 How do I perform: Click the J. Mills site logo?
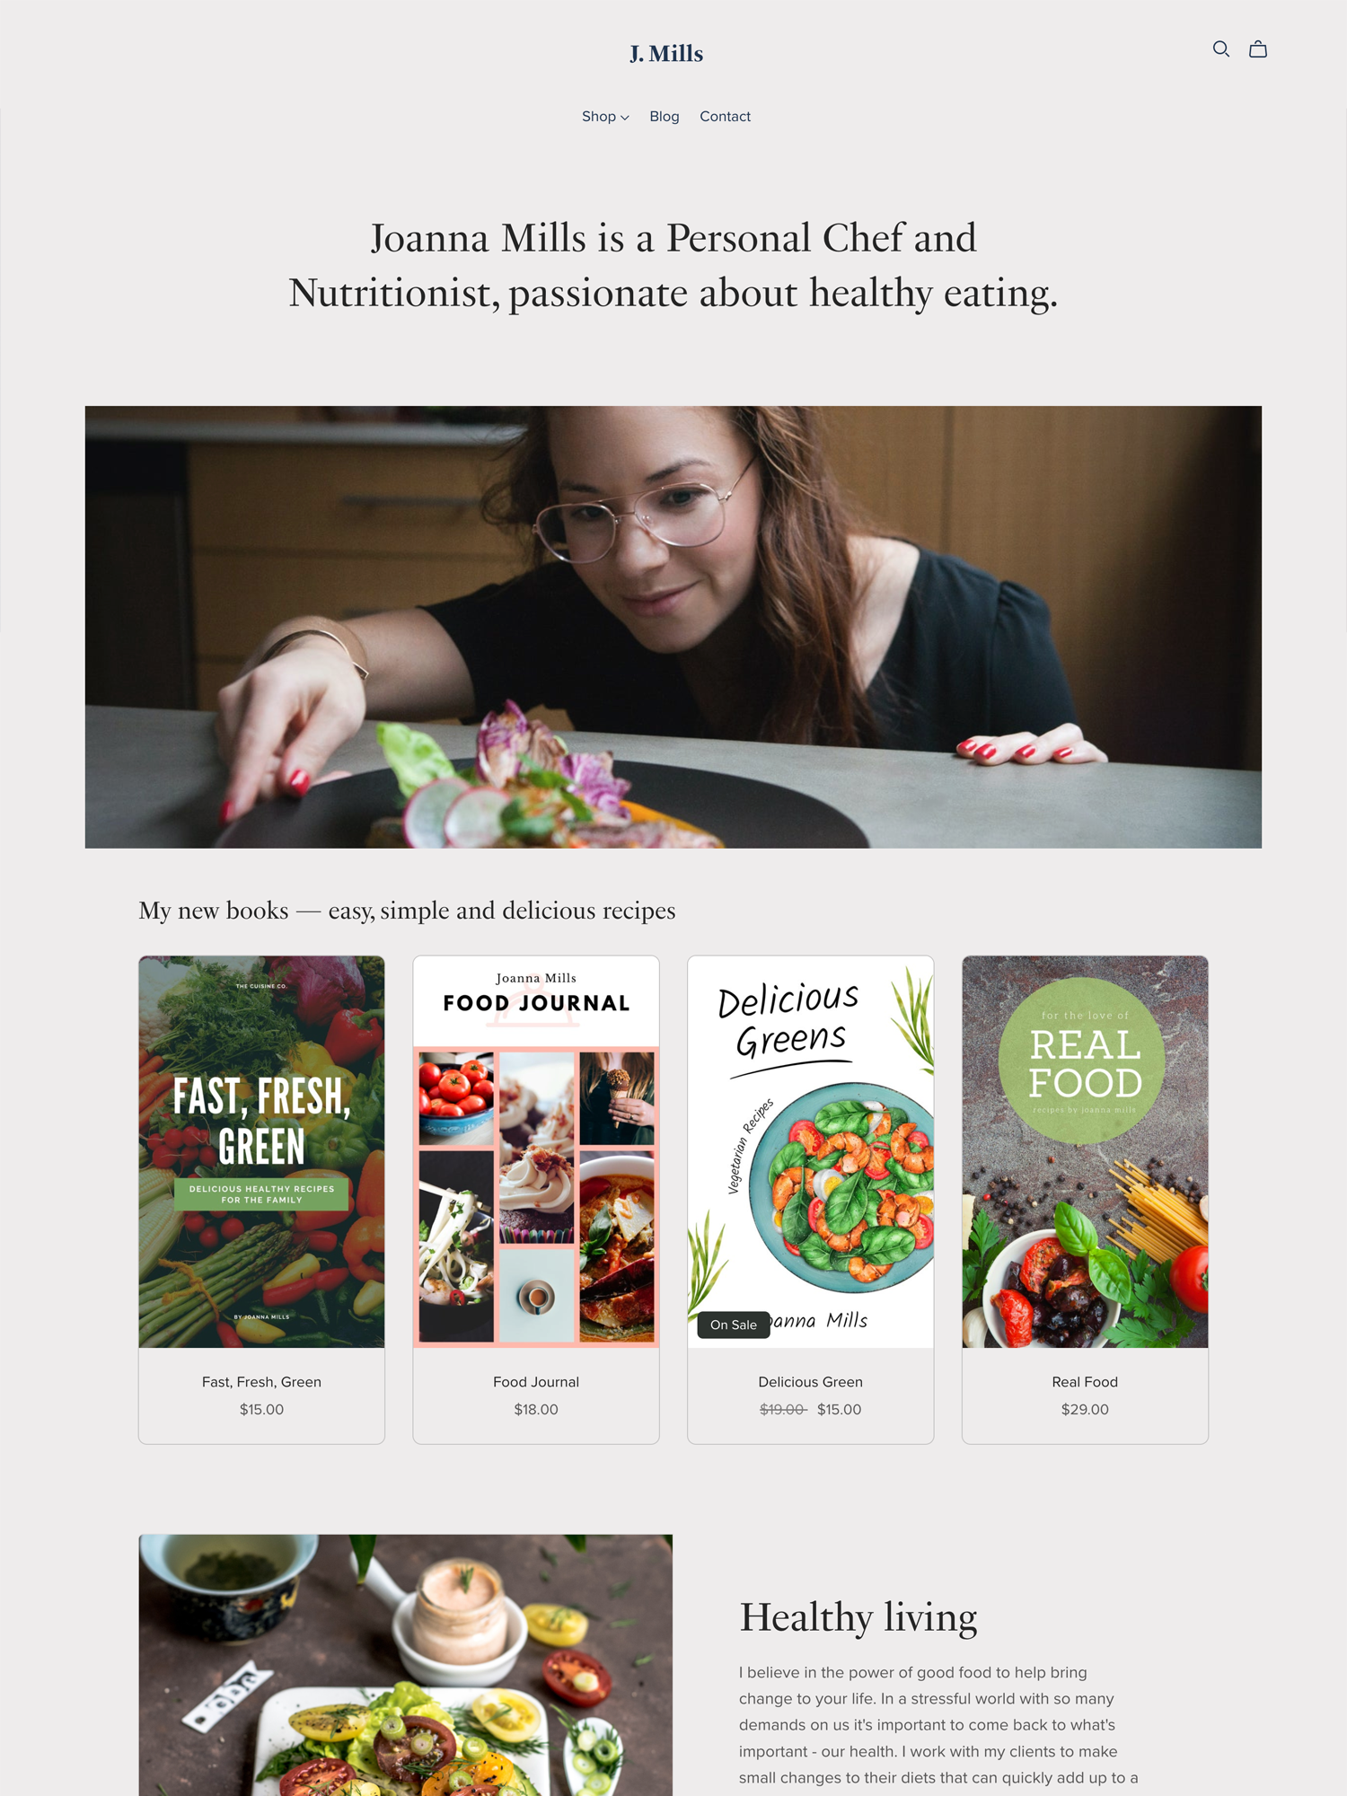666,54
